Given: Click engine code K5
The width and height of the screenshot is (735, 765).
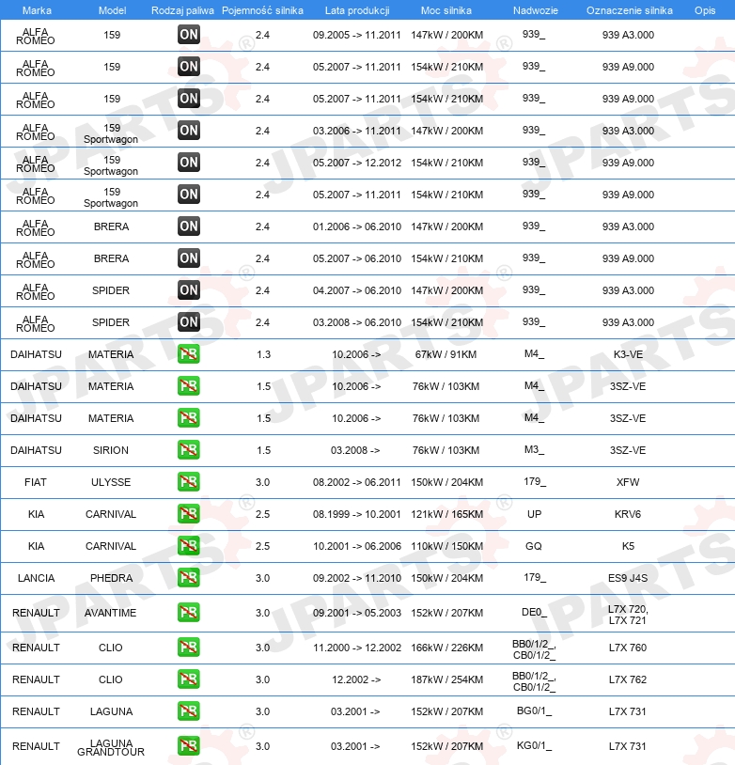Looking at the screenshot, I should coord(628,546).
